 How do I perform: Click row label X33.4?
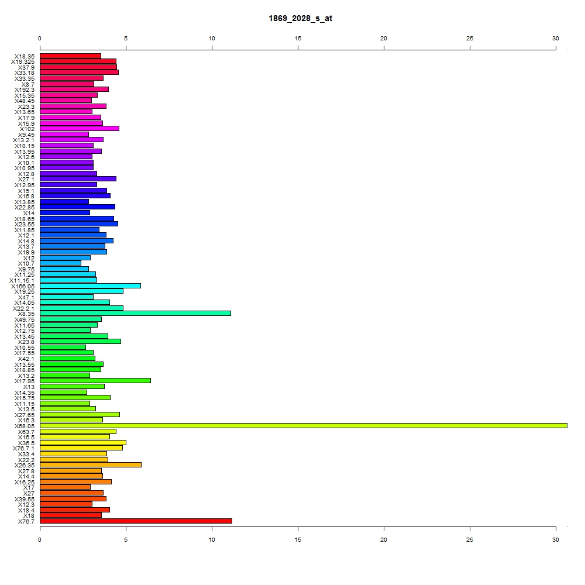pyautogui.click(x=26, y=455)
